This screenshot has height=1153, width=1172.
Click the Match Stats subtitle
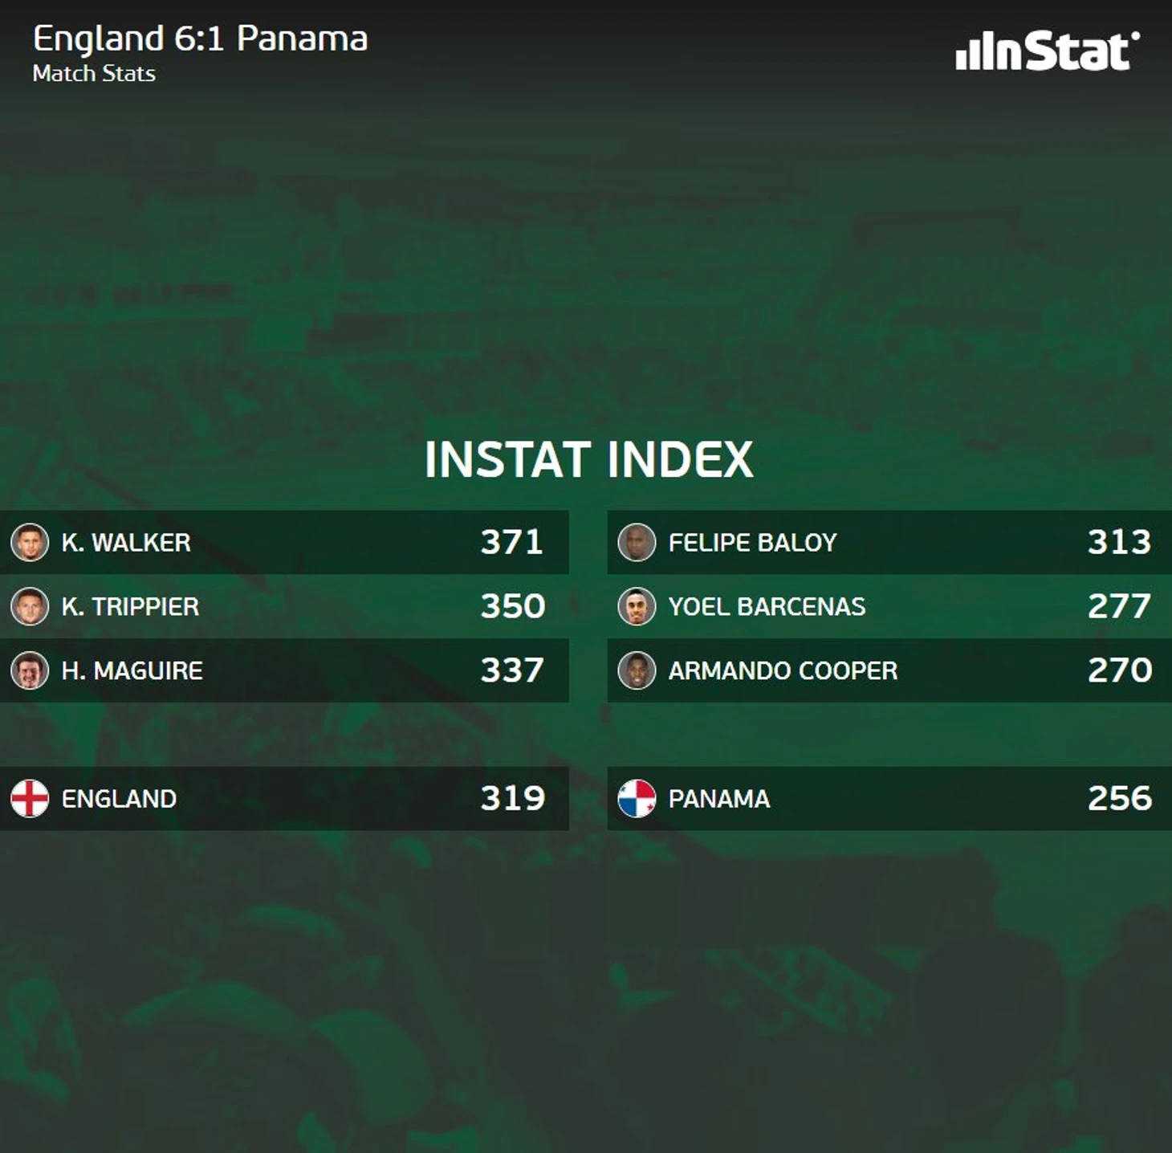[94, 73]
